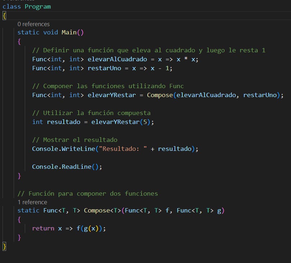This screenshot has width=291, height=263.
Task: Click the comment '// Definir una función que eleva al cuadrado'
Action: pos(114,50)
